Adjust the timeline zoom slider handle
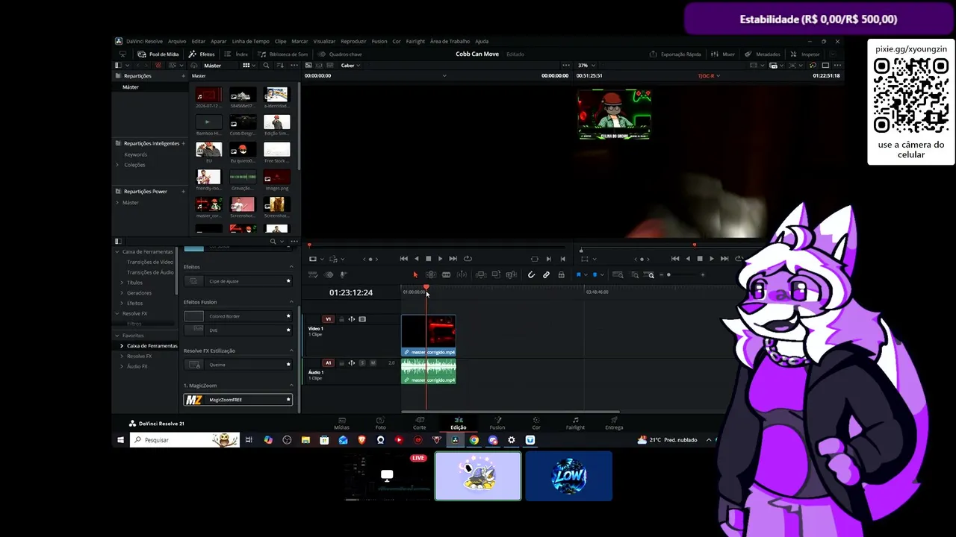This screenshot has height=537, width=956. pos(668,275)
